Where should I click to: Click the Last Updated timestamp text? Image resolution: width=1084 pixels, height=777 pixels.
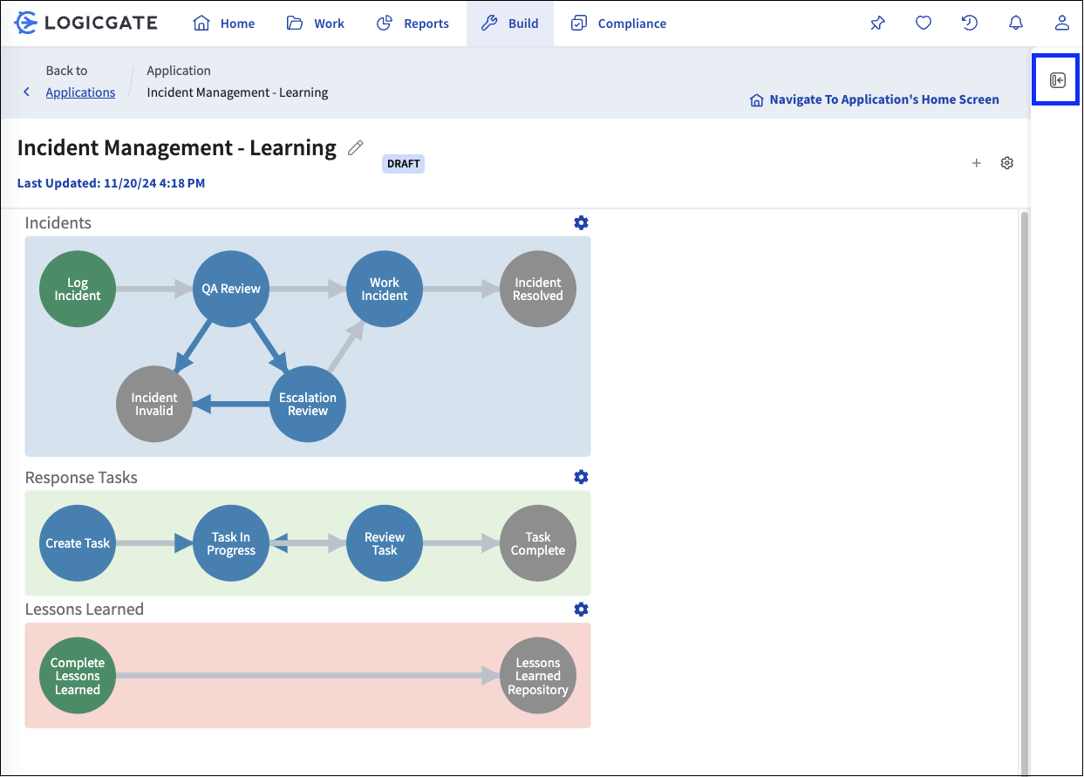tap(112, 183)
